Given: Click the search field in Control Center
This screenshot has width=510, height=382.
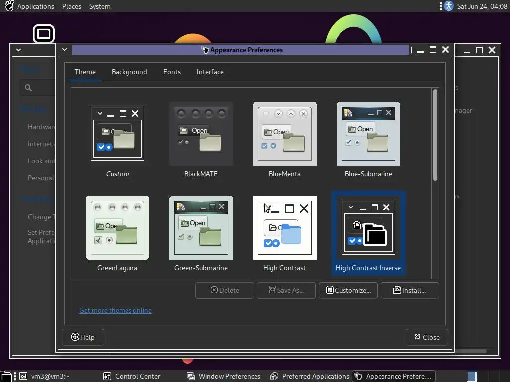Looking at the screenshot, I should tap(38, 88).
